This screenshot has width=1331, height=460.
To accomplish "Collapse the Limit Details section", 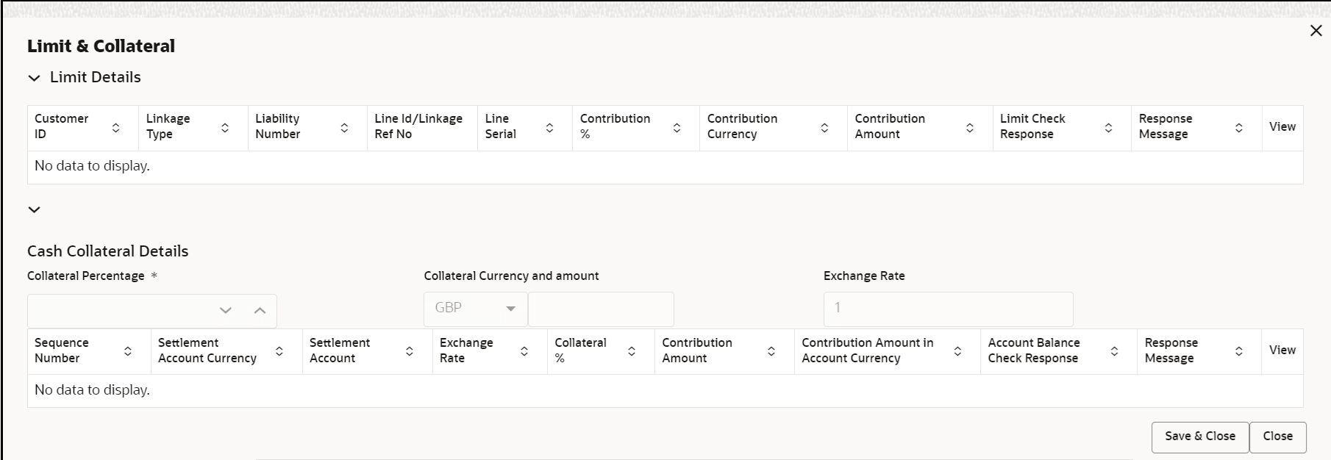I will [34, 78].
